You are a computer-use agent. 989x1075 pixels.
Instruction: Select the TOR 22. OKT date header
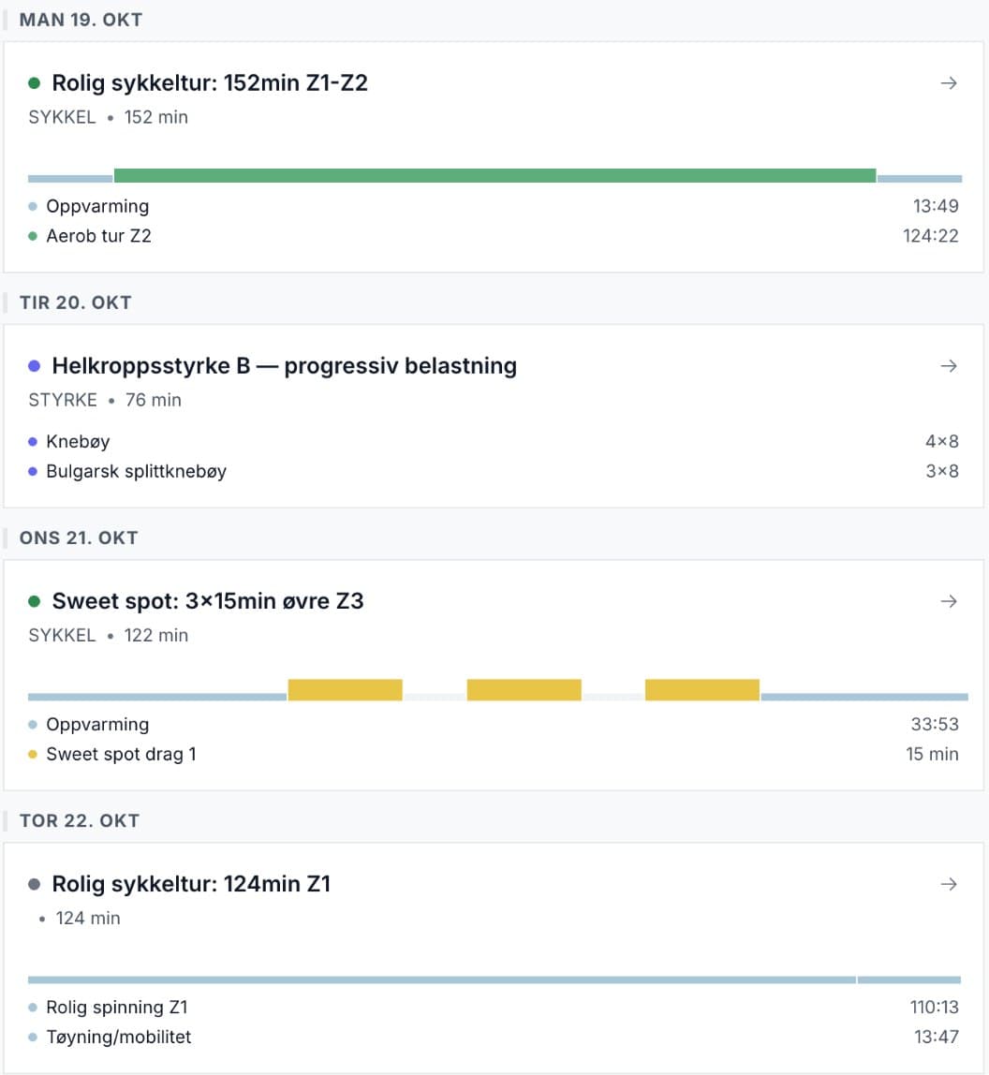tap(80, 820)
